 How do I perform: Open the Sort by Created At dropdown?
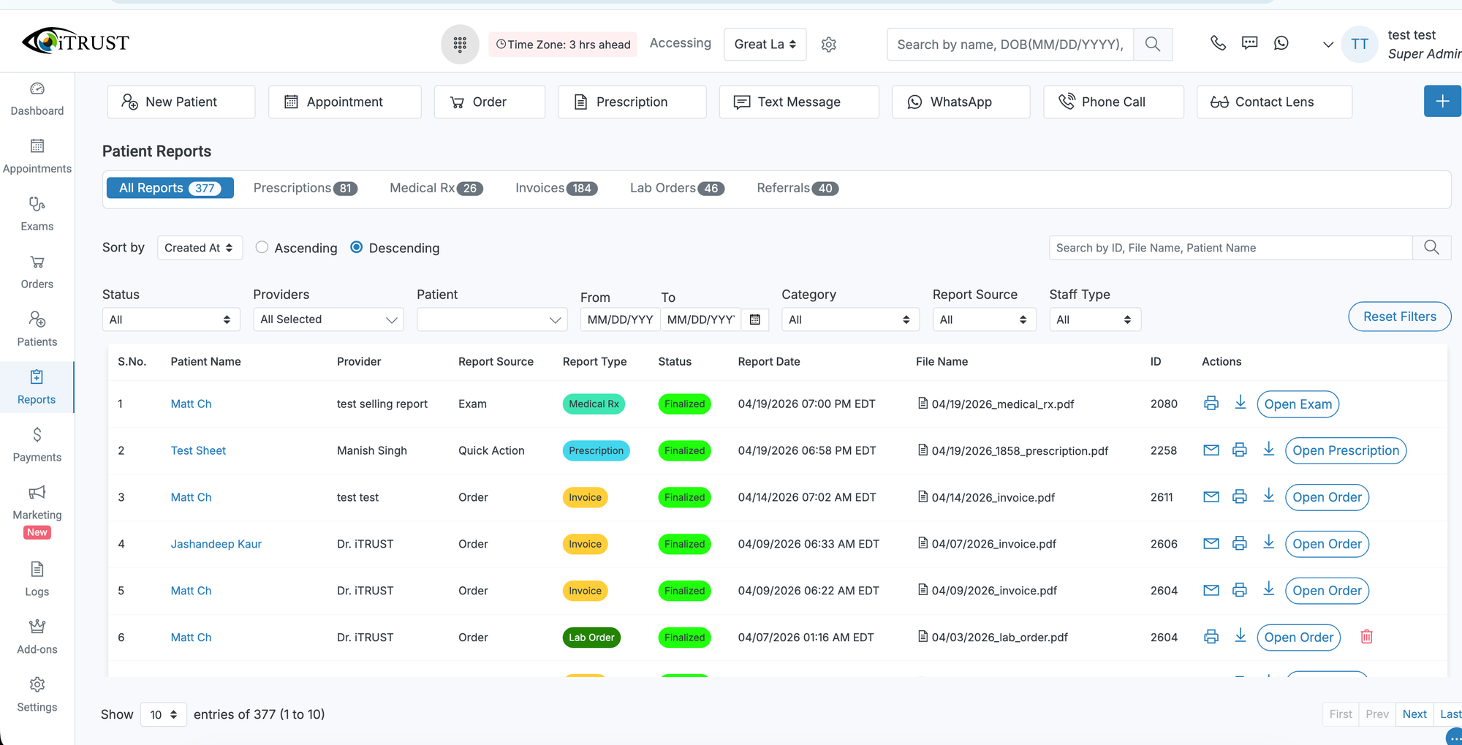click(x=199, y=248)
